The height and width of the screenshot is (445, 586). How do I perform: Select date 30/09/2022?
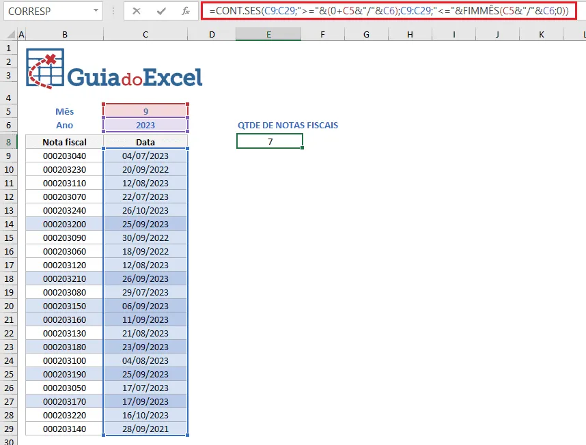coord(145,238)
